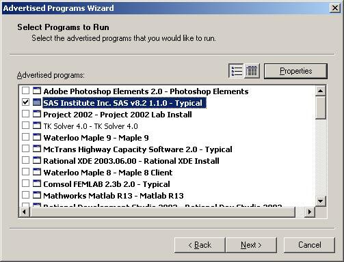The image size is (344, 262).
Task: Click Adobe Photoshop Elements program icon
Action: coord(37,91)
